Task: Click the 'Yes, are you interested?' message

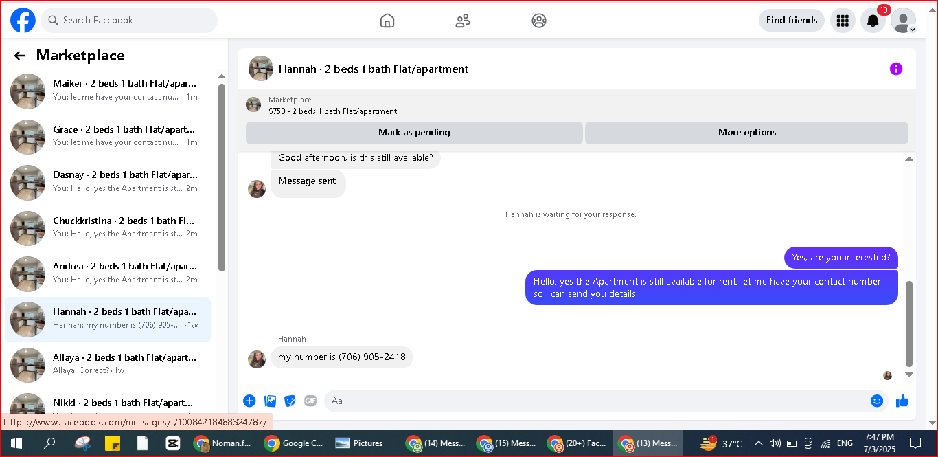Action: 841,258
